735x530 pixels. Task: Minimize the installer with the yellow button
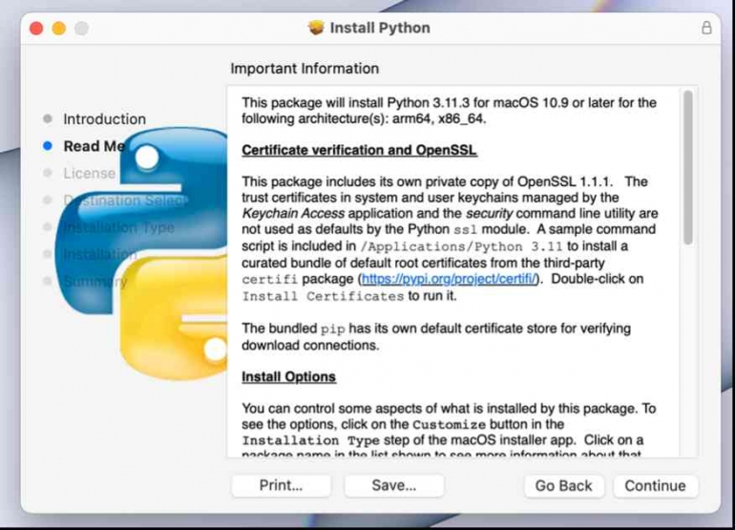[x=59, y=29]
